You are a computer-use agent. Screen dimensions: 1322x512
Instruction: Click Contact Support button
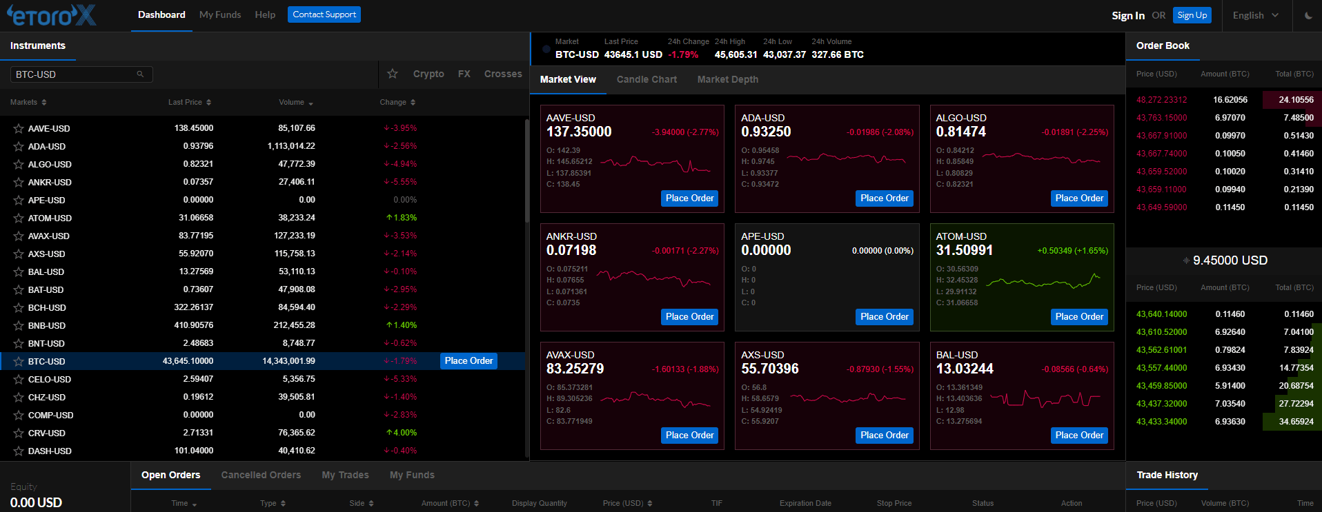point(324,14)
